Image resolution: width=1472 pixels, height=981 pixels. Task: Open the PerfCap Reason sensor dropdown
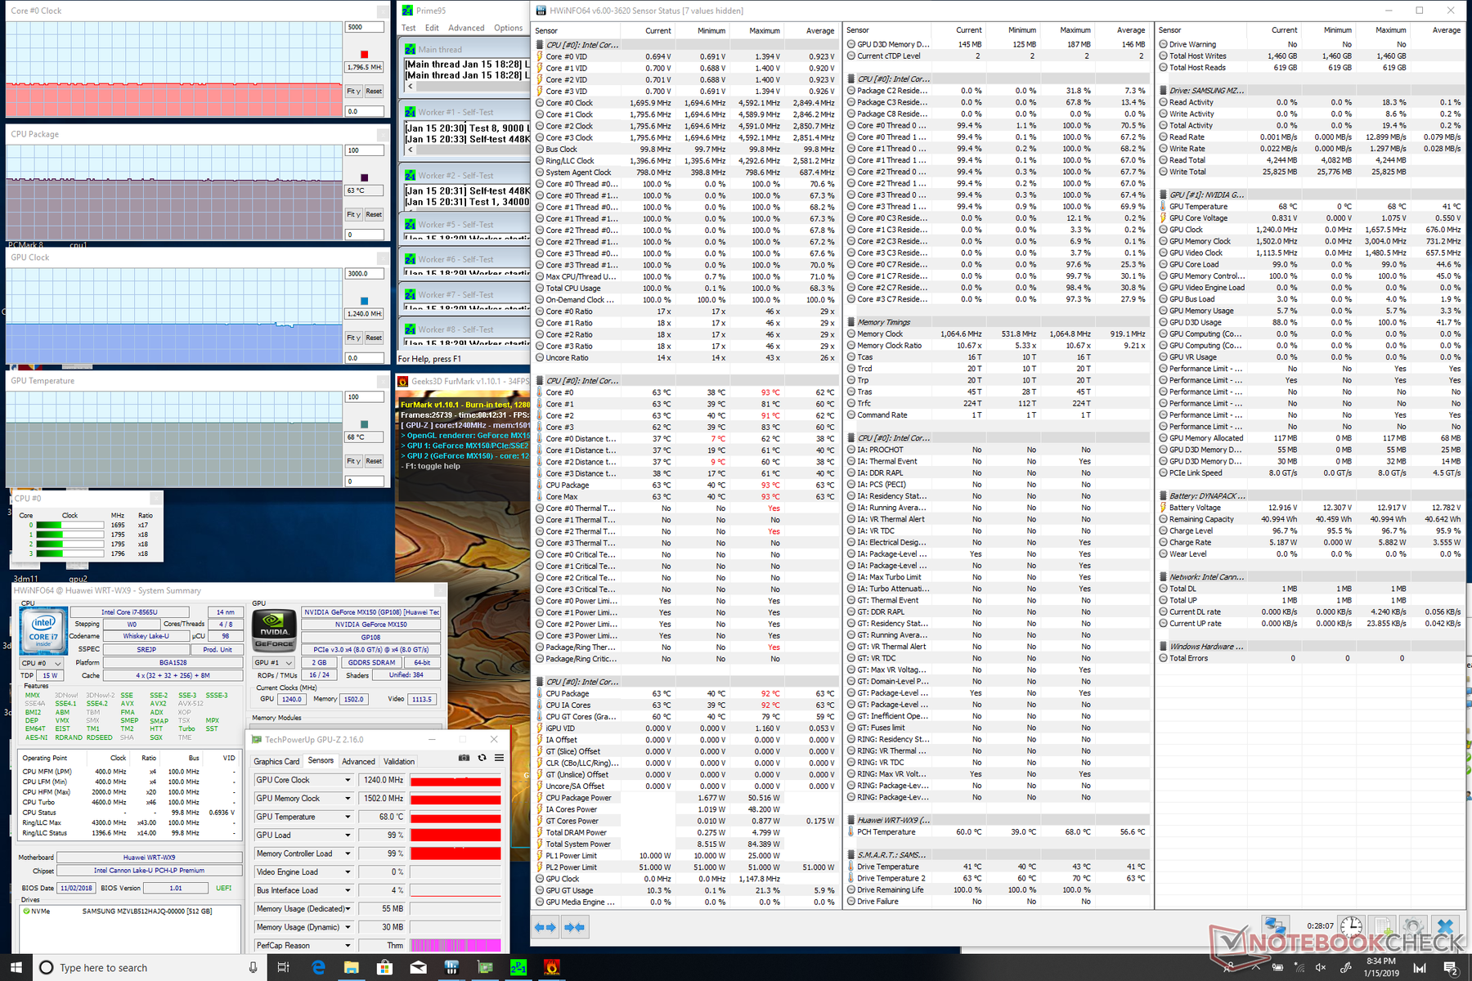click(348, 945)
